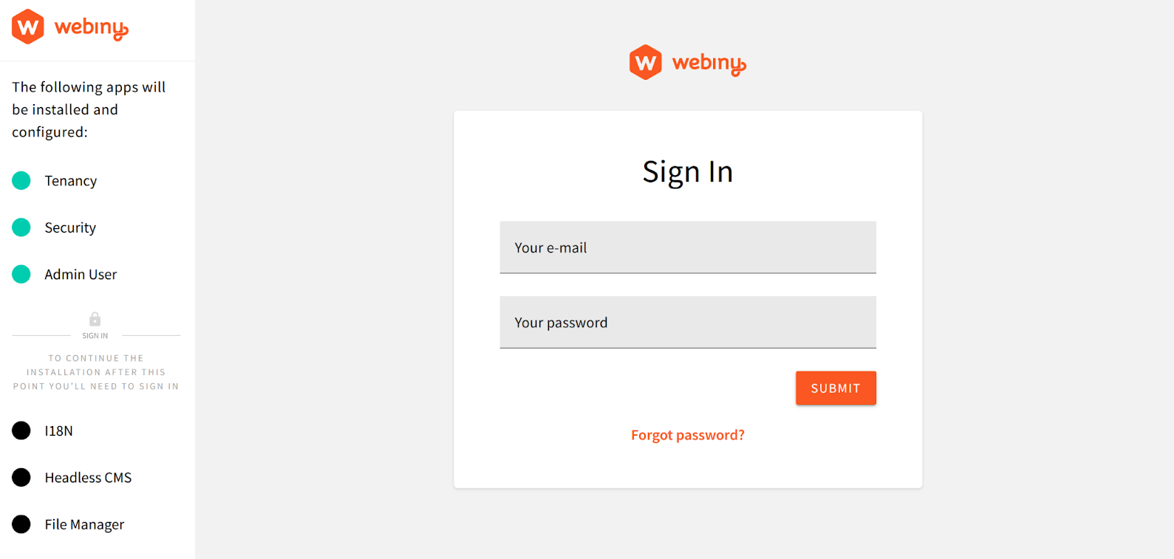Select the Admin User step label

[x=81, y=275]
